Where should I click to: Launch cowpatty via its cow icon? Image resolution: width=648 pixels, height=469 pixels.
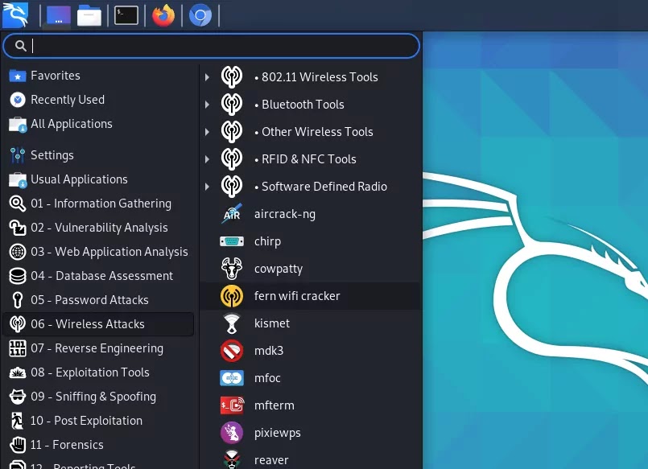point(232,269)
